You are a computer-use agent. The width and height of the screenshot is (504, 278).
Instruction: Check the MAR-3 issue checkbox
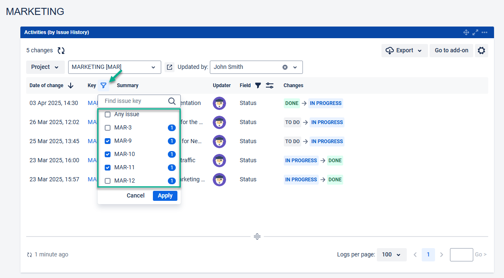click(108, 128)
